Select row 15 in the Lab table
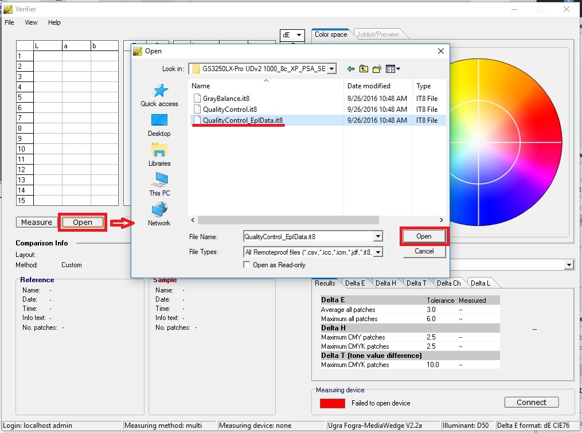Viewport: 582px width, 433px height. [x=25, y=200]
